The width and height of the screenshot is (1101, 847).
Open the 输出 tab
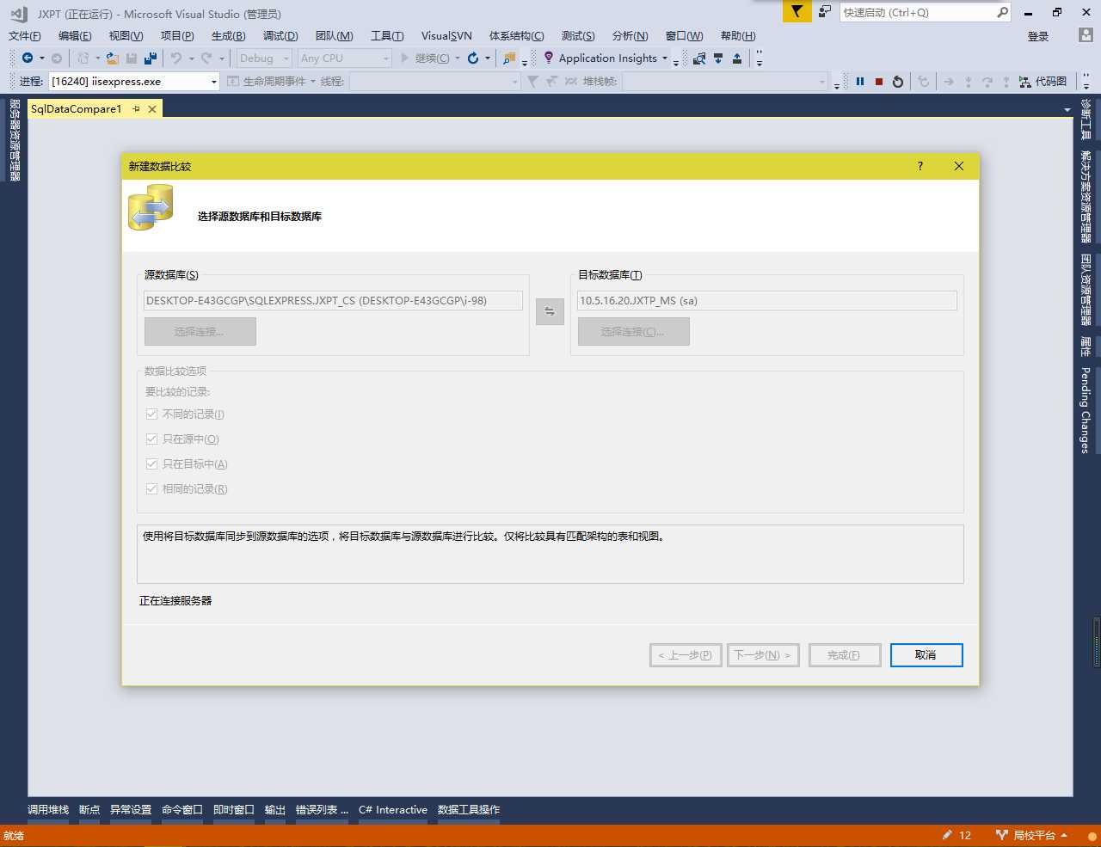coord(275,810)
